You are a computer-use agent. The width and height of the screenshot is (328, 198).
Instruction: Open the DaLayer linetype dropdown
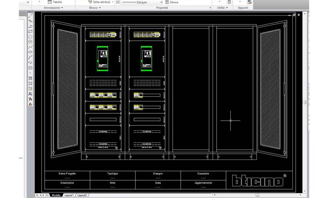(161, 2)
